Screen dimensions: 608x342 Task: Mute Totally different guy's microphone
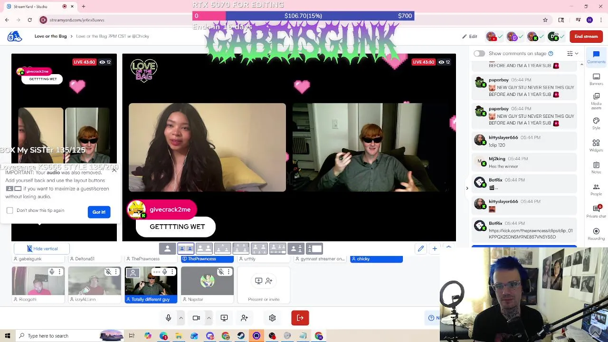click(x=164, y=272)
